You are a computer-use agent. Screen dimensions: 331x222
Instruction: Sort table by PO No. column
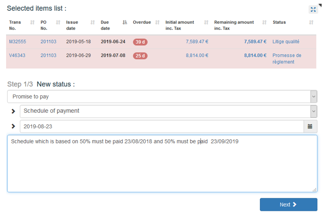(x=58, y=22)
